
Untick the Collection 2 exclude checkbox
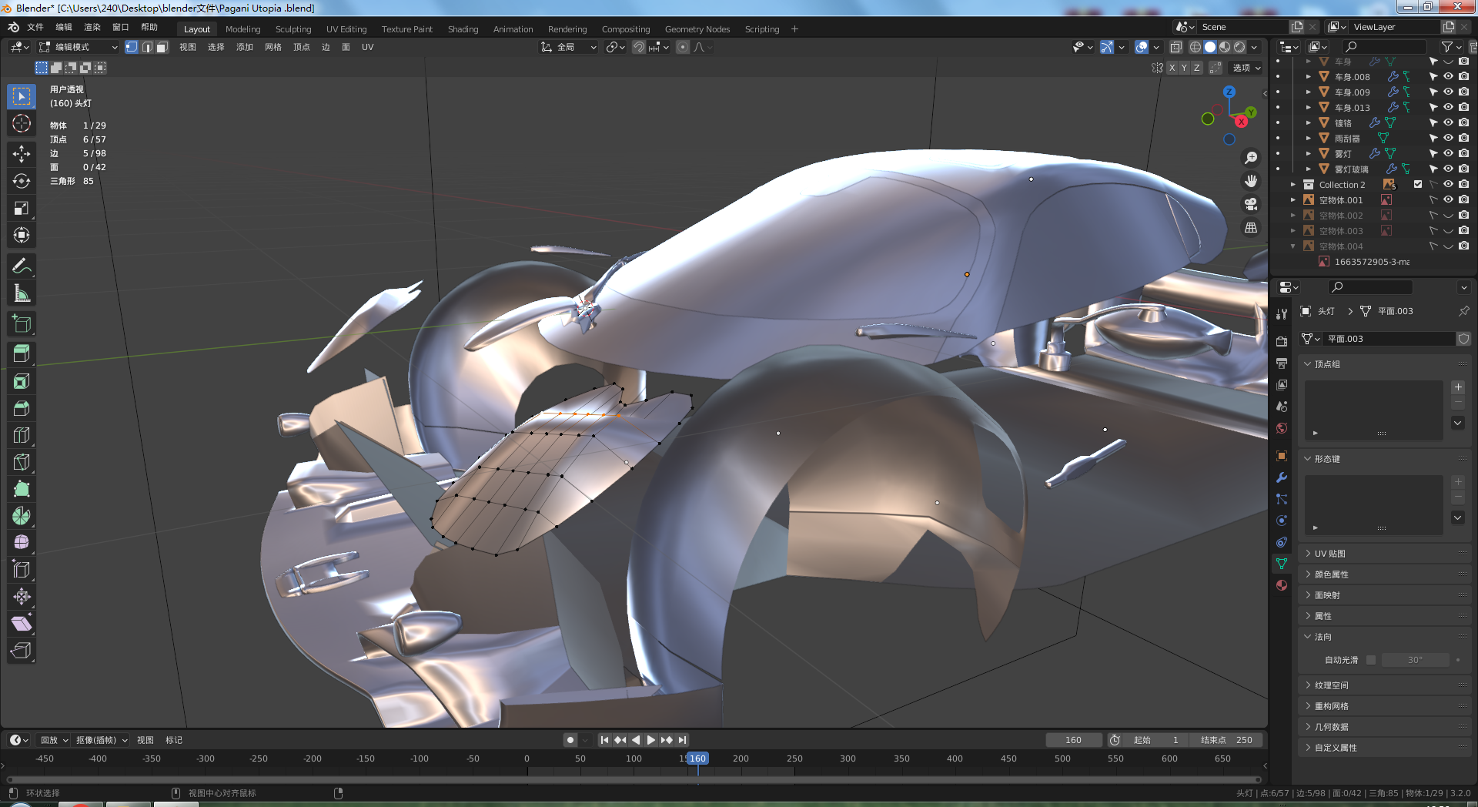tap(1418, 185)
